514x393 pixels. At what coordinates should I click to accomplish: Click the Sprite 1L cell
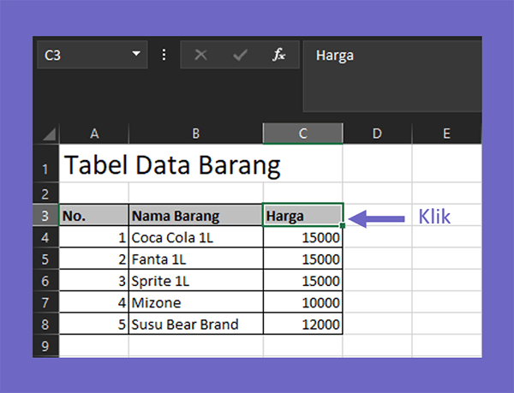[x=195, y=280]
